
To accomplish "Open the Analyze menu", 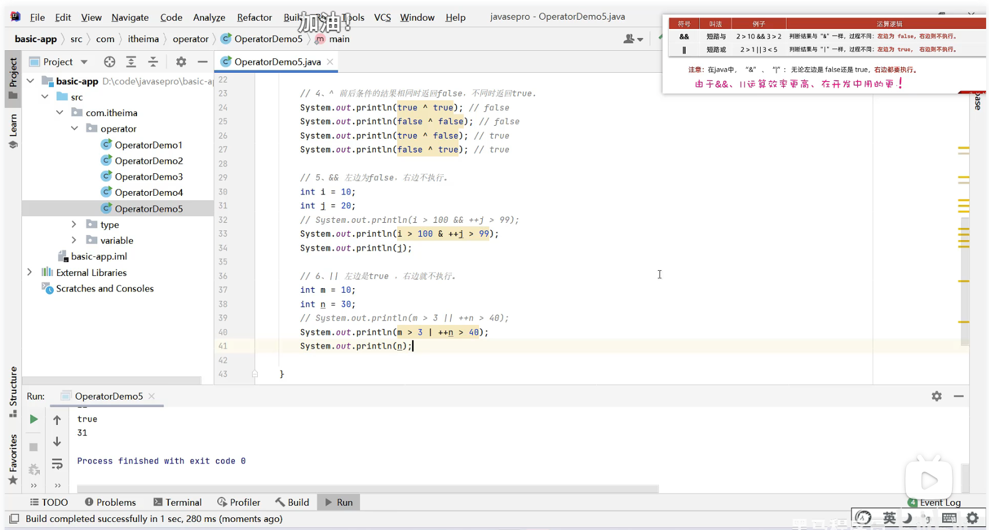I will pyautogui.click(x=209, y=17).
